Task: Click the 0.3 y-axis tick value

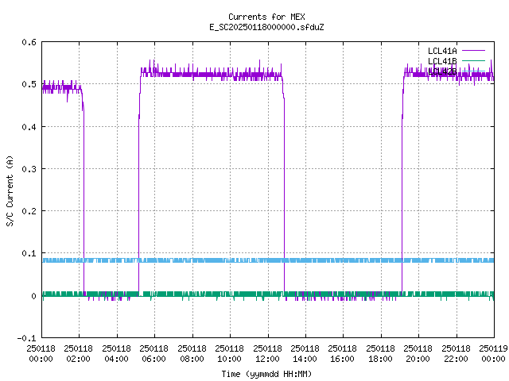Action: (29, 169)
